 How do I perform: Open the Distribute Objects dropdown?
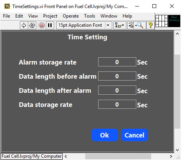pyautogui.click(x=131, y=25)
